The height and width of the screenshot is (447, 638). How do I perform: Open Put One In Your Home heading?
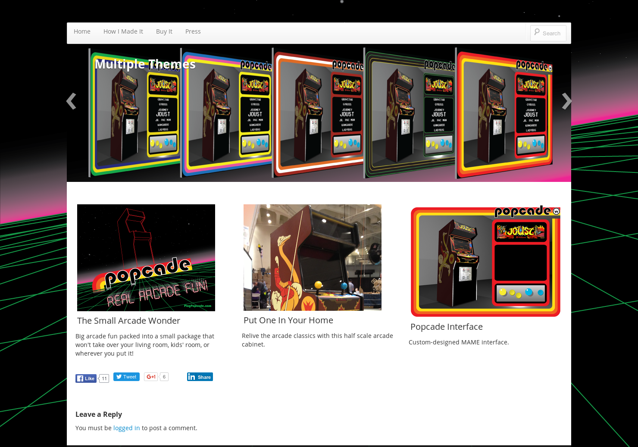tap(288, 320)
